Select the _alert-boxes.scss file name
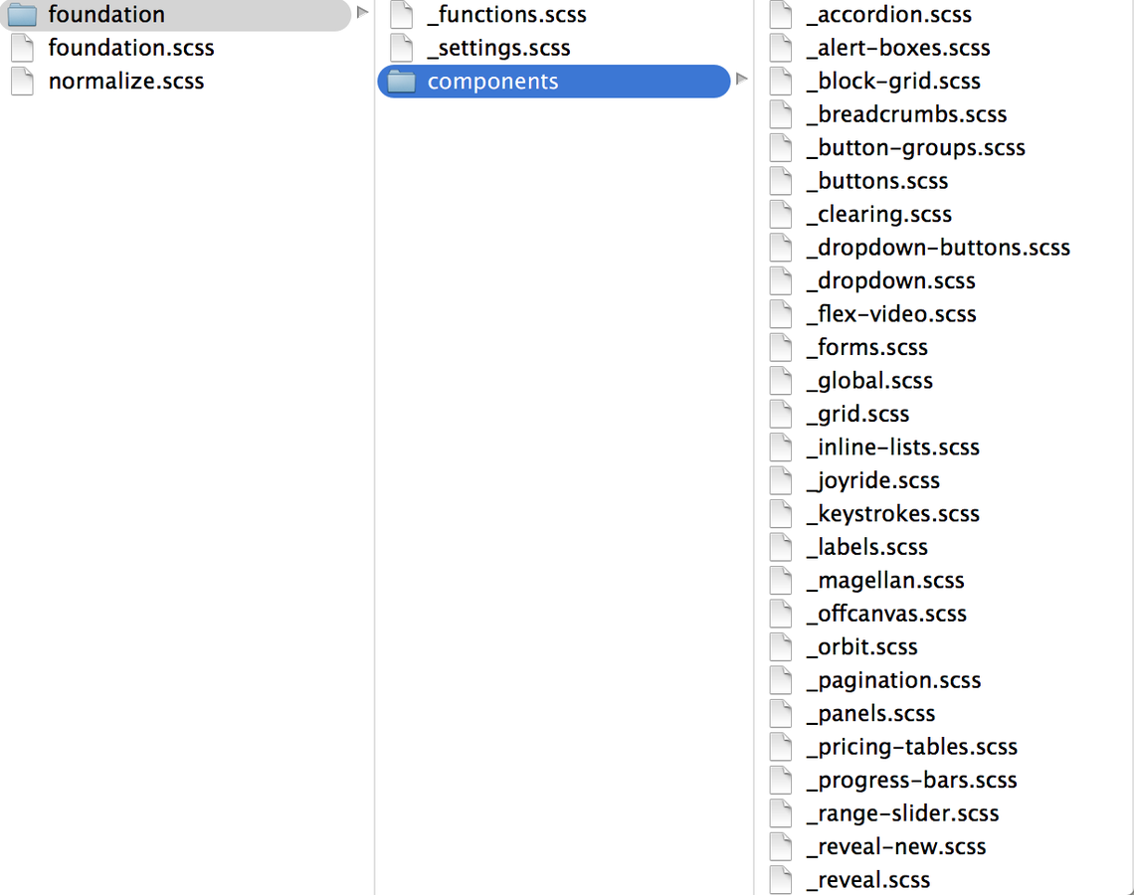Image resolution: width=1134 pixels, height=895 pixels. click(898, 48)
